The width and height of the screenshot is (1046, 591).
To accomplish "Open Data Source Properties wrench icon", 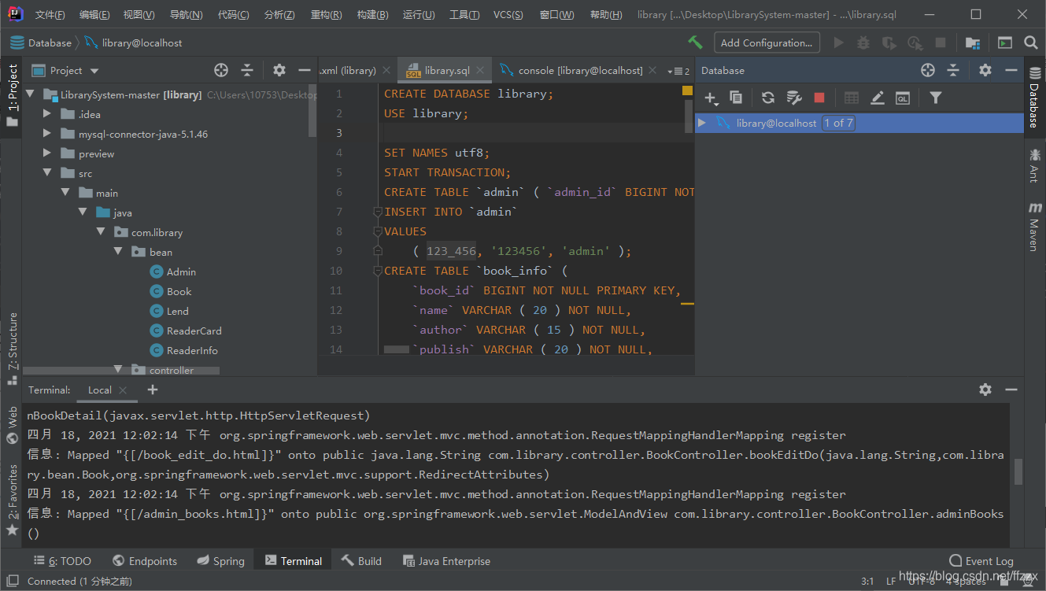I will (x=794, y=98).
